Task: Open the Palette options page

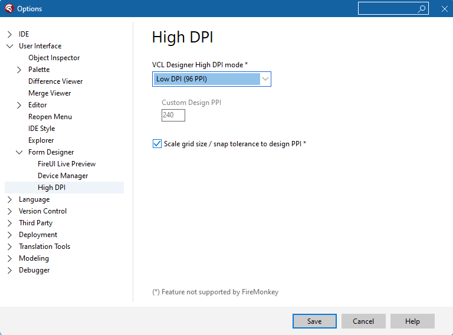Action: tap(39, 70)
